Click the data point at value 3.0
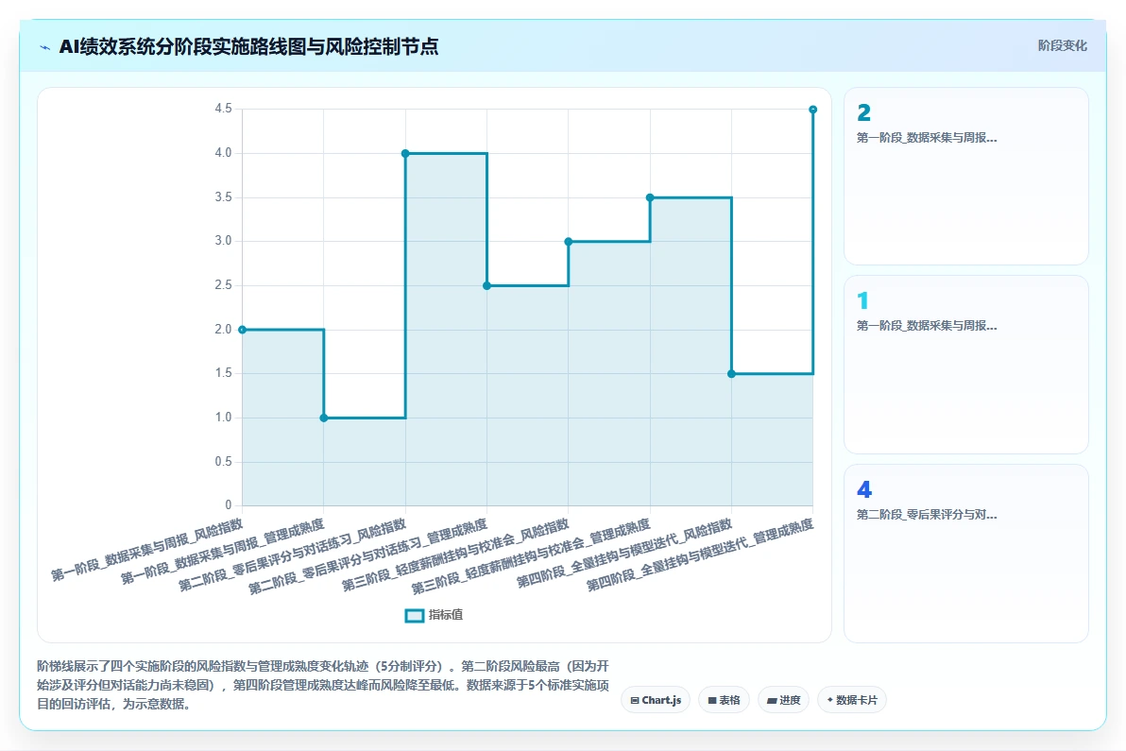The image size is (1126, 751). pyautogui.click(x=569, y=242)
